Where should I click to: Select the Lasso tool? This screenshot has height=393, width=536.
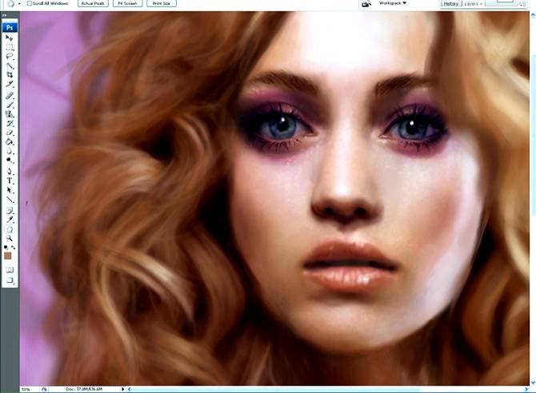(10, 56)
